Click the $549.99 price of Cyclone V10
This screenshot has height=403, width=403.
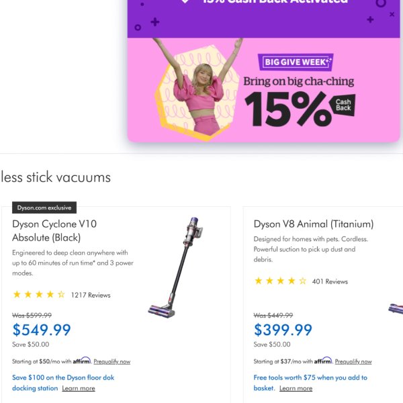tap(42, 330)
